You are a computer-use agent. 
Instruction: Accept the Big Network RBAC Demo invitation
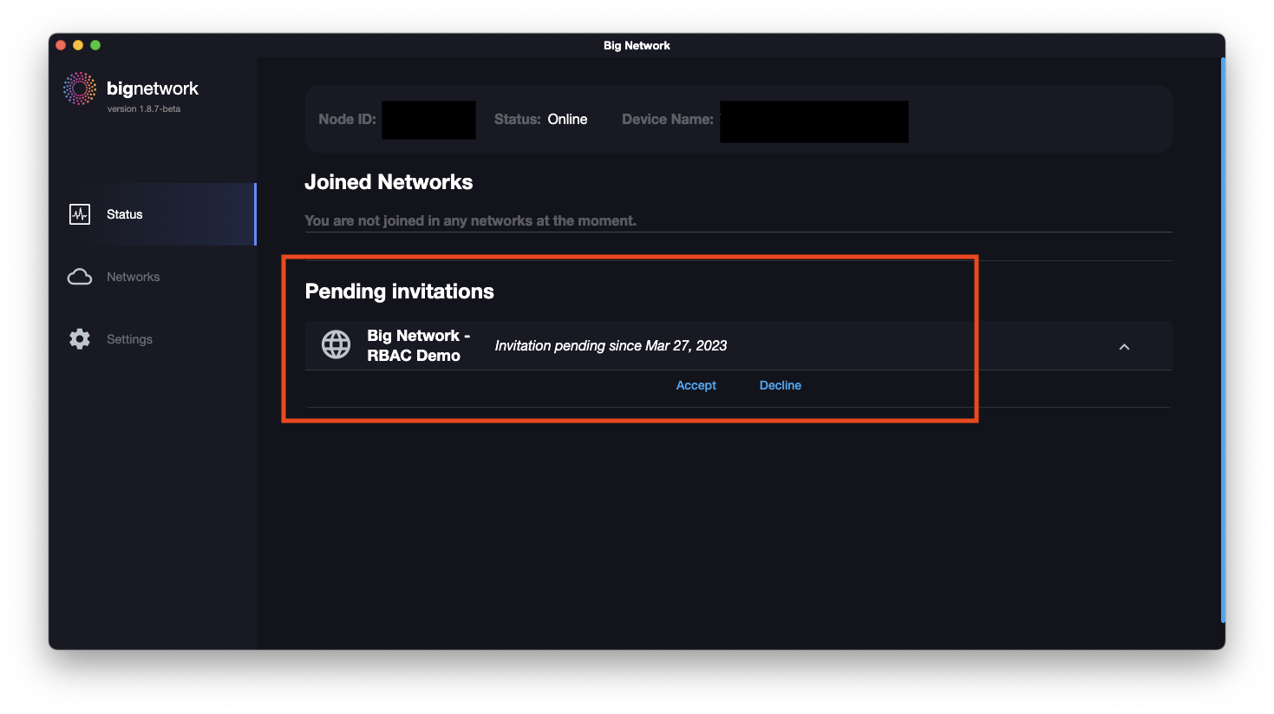point(696,385)
